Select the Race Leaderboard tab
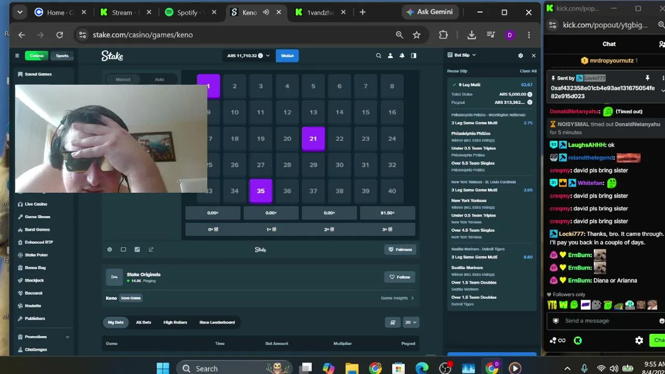Screen dimensions: 665x374 coord(217,322)
